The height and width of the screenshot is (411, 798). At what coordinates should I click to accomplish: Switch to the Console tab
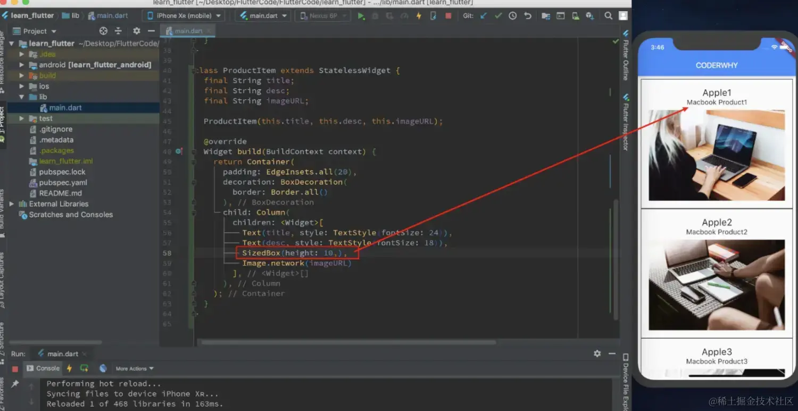coord(43,368)
